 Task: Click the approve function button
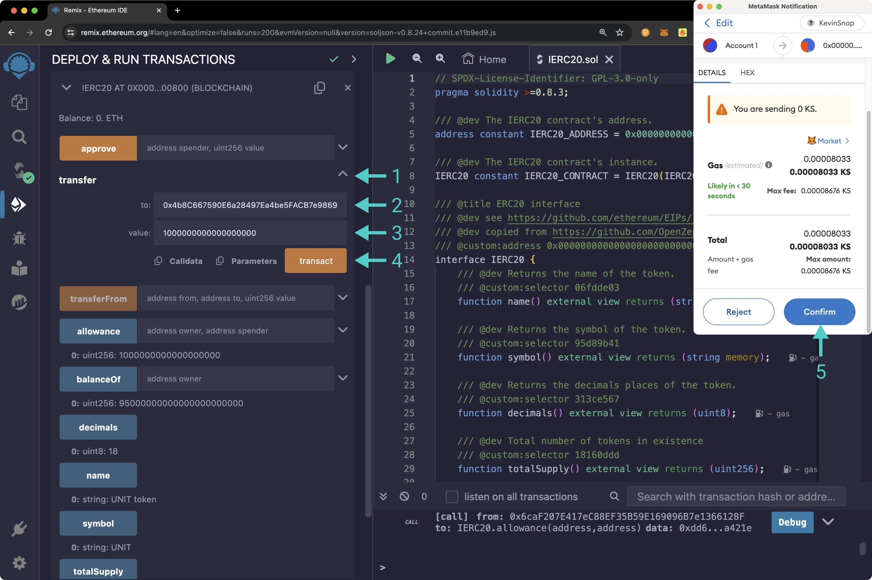pyautogui.click(x=98, y=148)
